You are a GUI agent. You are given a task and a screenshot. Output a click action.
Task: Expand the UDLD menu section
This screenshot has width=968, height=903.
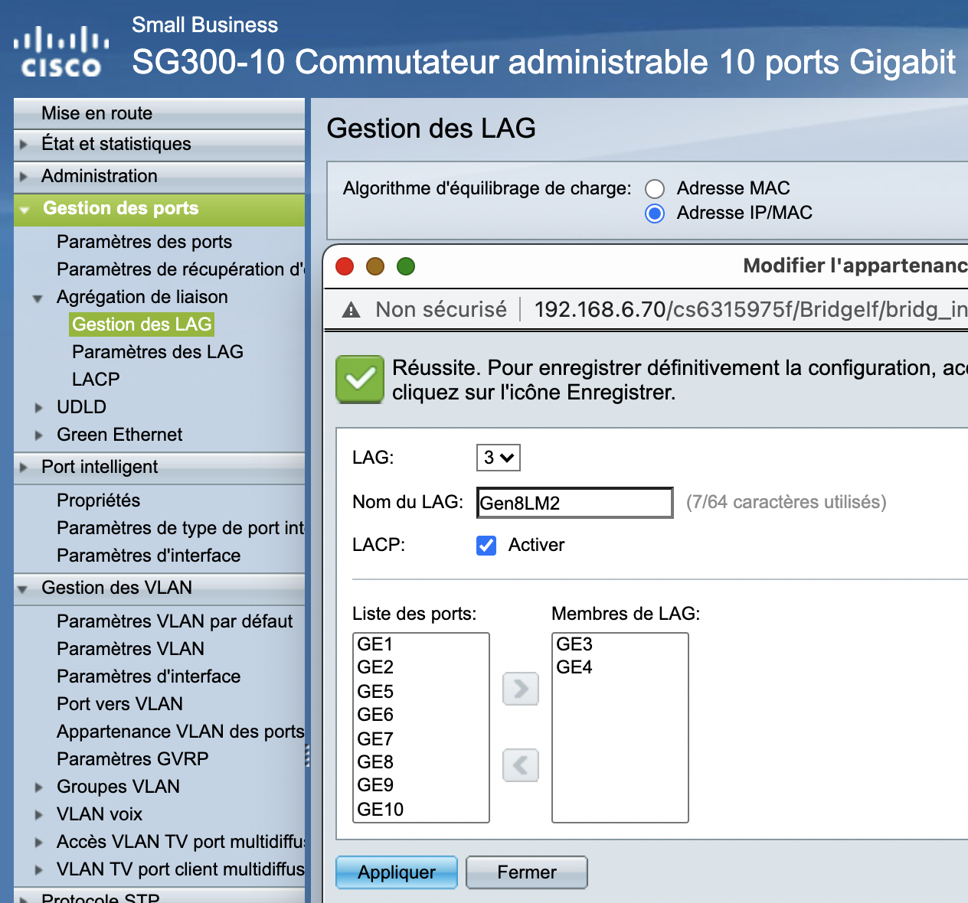38,408
